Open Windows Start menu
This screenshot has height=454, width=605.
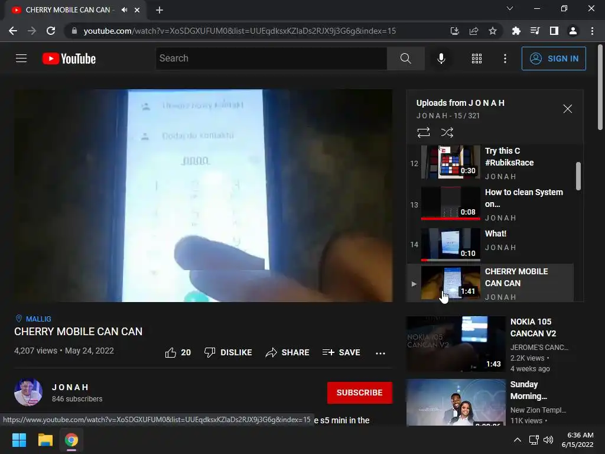tap(19, 440)
